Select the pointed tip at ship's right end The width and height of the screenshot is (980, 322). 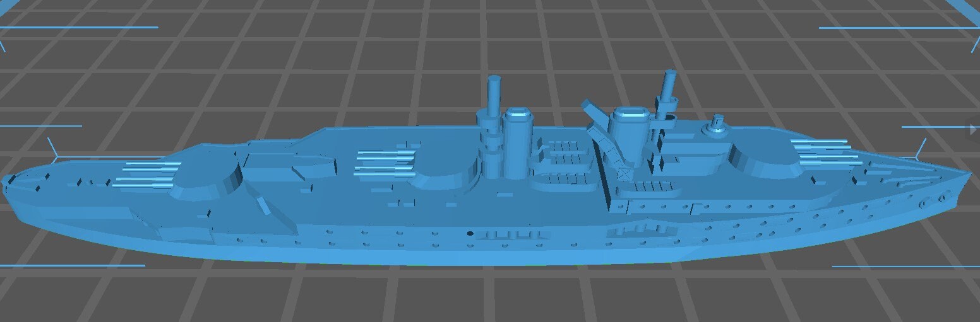click(x=969, y=173)
